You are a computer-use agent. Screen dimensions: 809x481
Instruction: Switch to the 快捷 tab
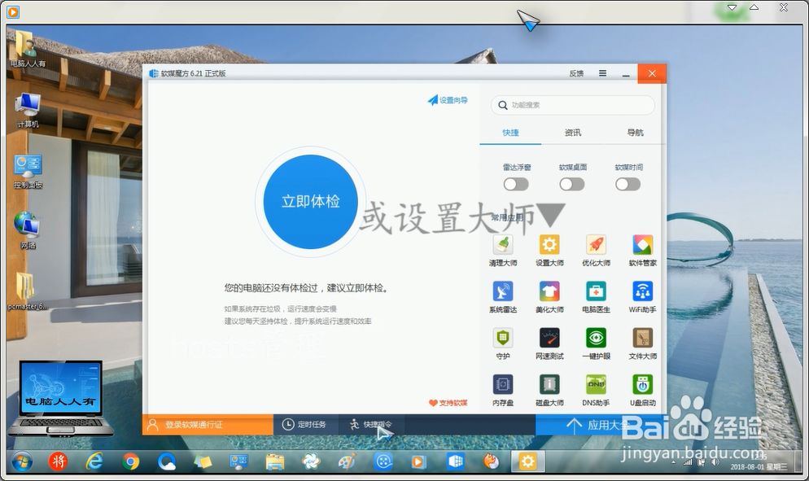pyautogui.click(x=511, y=133)
